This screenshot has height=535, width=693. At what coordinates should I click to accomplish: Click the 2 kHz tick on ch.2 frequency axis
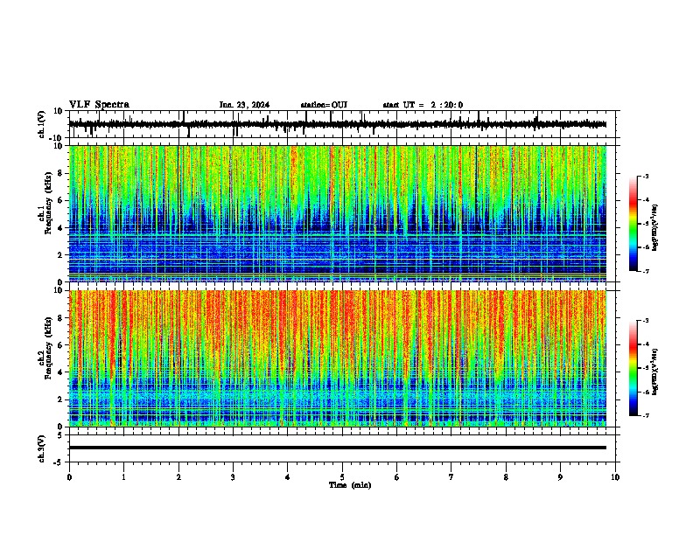tap(60, 400)
